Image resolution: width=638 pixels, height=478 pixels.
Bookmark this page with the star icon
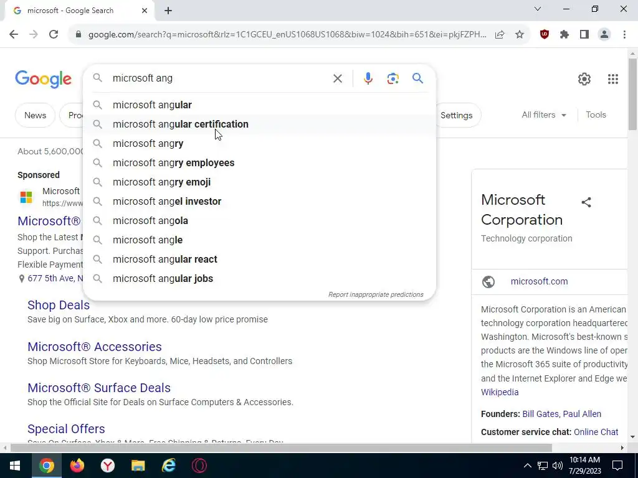coord(520,35)
